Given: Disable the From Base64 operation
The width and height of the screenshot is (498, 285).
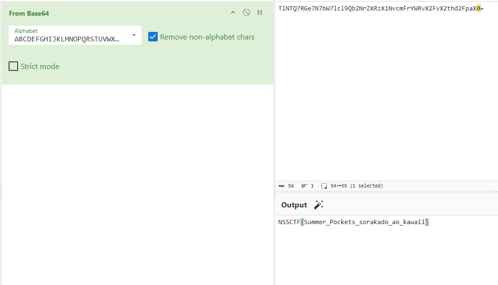Looking at the screenshot, I should [x=246, y=12].
